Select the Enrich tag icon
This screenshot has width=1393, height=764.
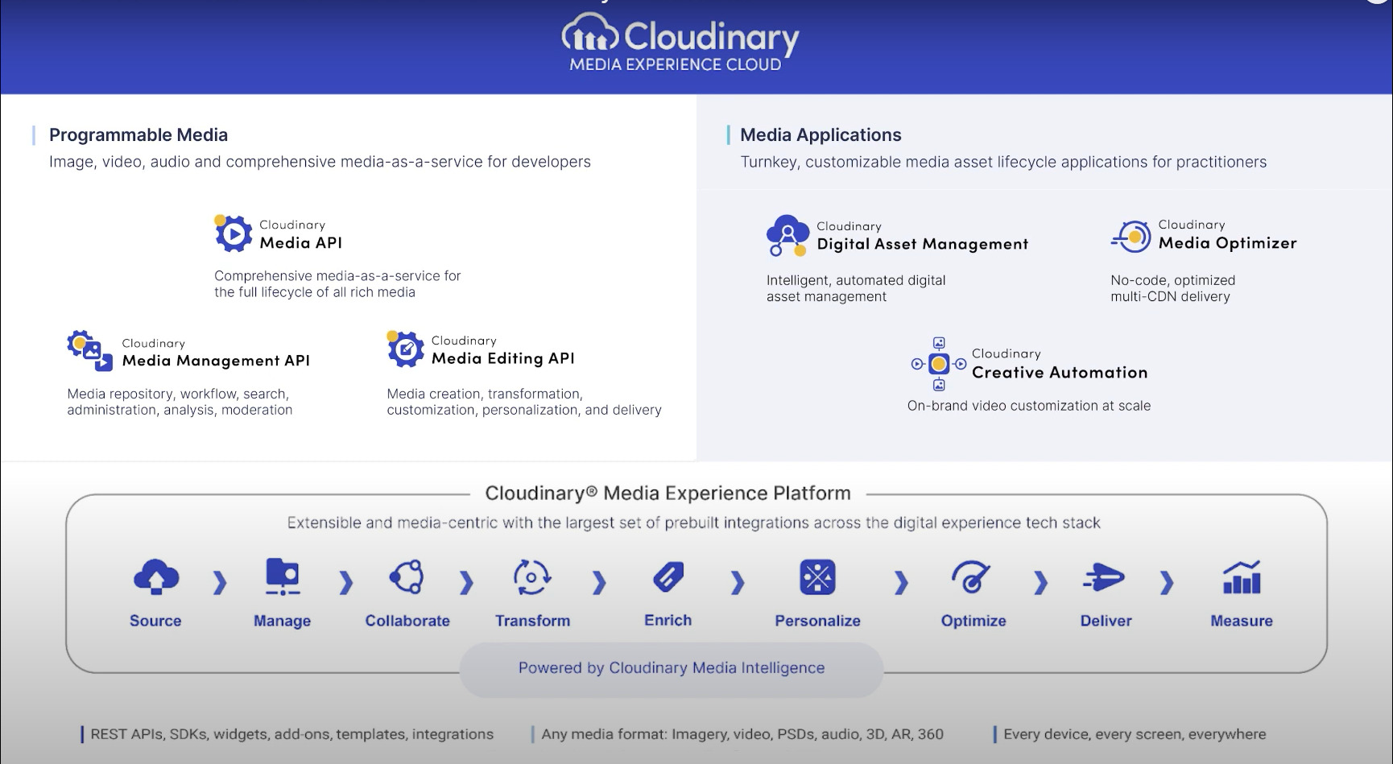[667, 576]
